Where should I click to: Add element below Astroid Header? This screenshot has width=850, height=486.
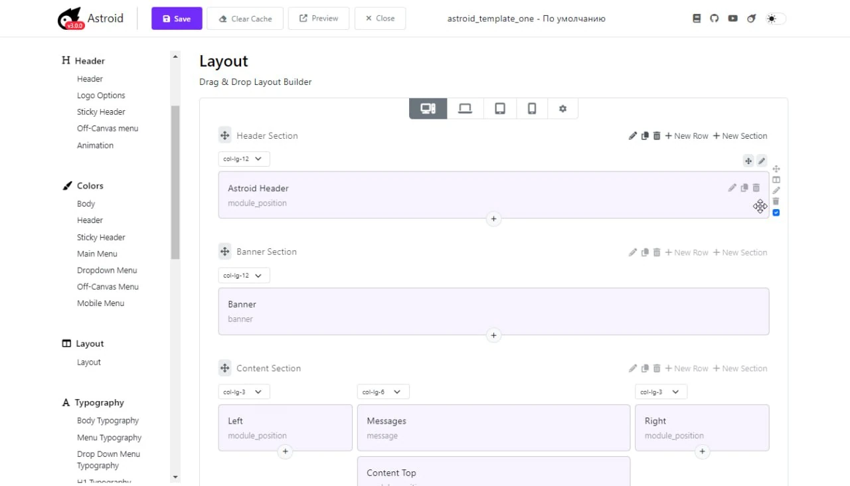pyautogui.click(x=493, y=218)
